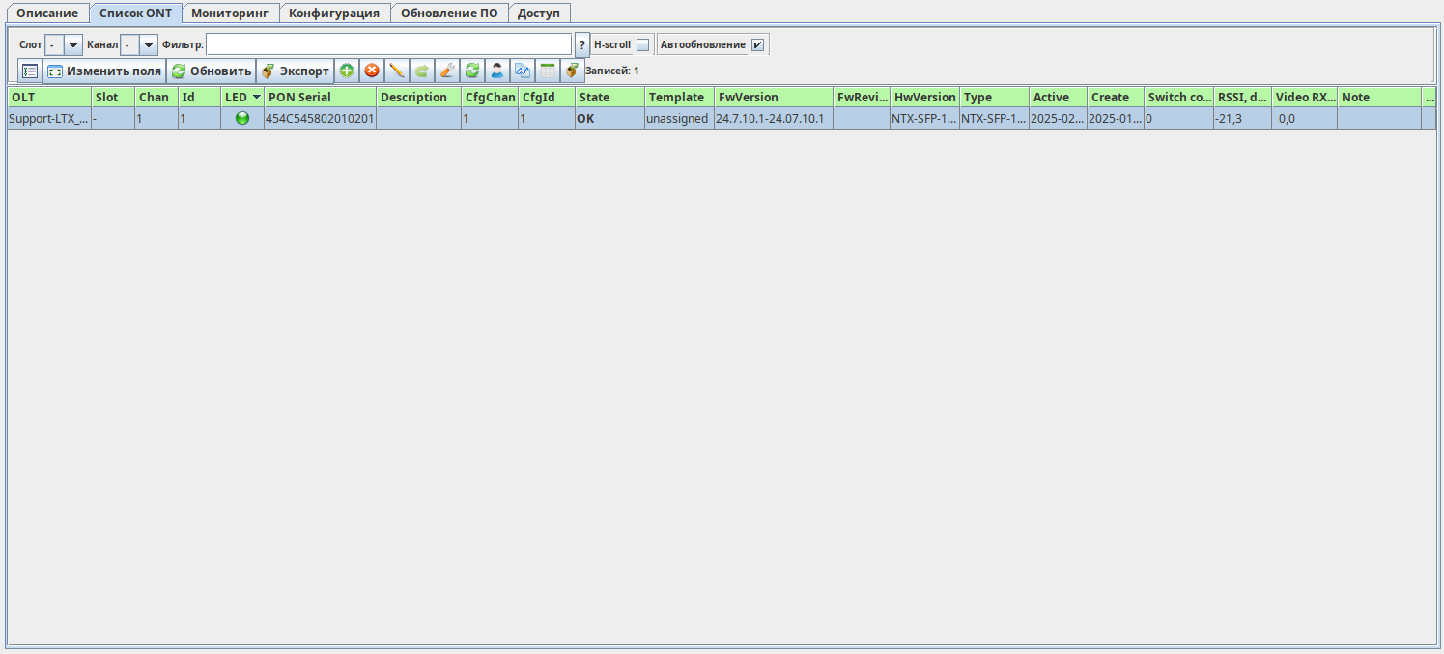Click the -21,3 RSSI value
Screen dimensions: 1444x654
point(1243,119)
